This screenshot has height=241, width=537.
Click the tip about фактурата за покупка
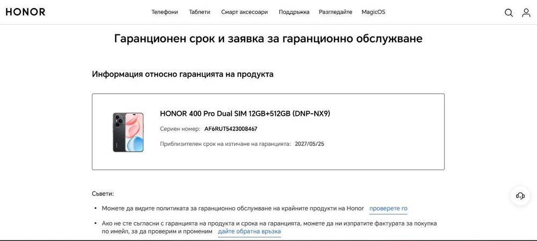pos(269,227)
